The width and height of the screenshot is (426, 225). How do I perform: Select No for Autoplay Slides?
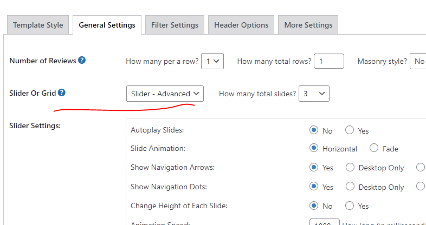[314, 130]
